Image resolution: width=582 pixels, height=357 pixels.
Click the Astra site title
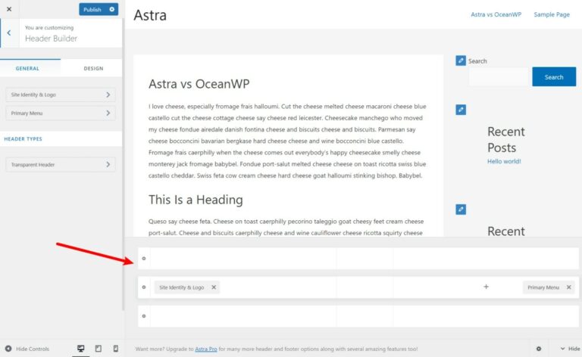[150, 15]
